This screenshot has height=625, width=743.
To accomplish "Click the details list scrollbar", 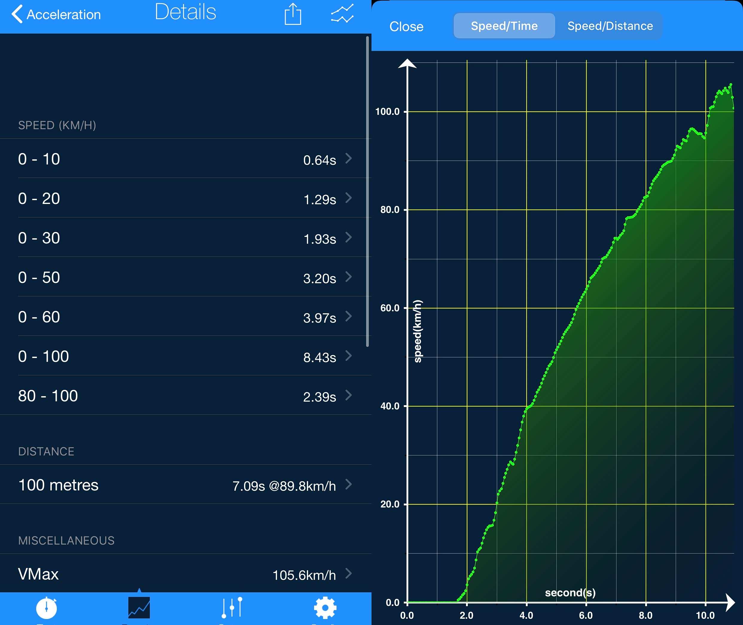I will coord(367,191).
